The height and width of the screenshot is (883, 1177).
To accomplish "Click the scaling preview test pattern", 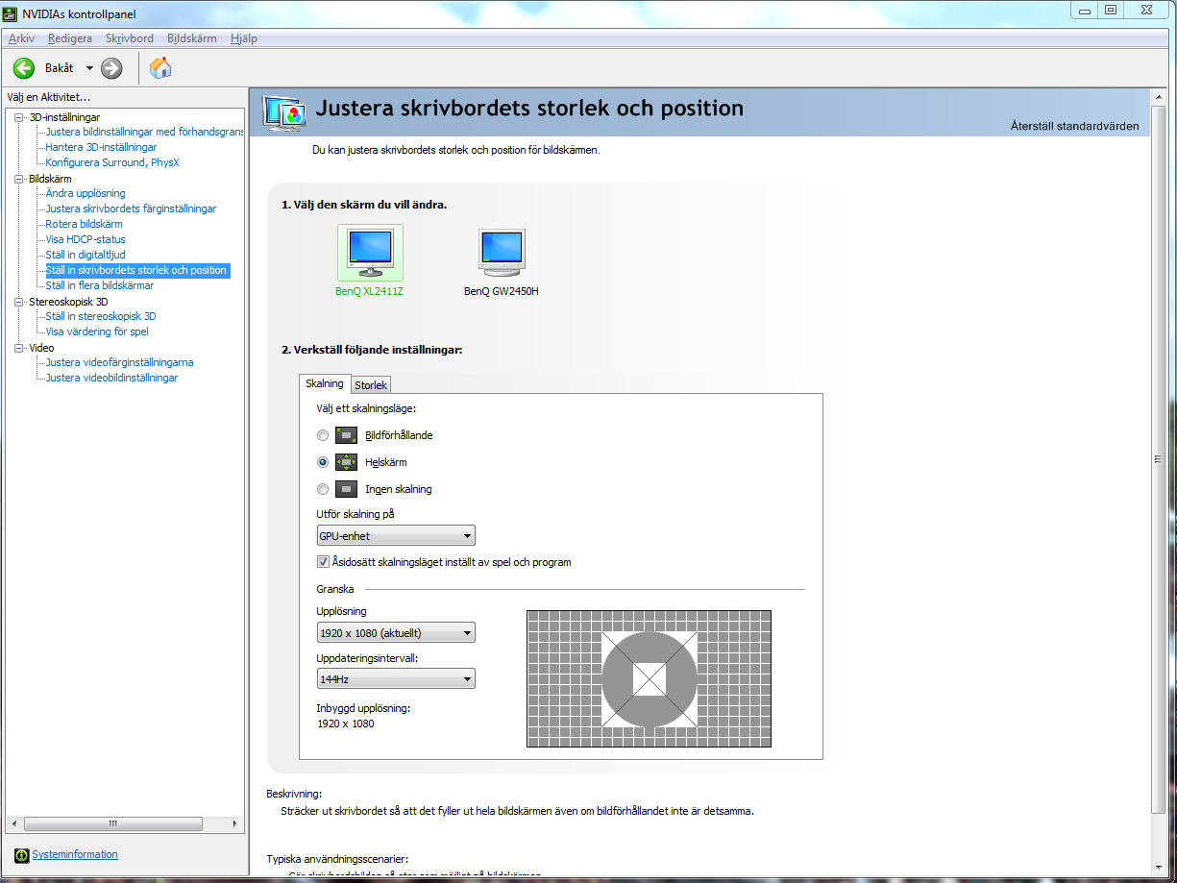I will pyautogui.click(x=649, y=678).
